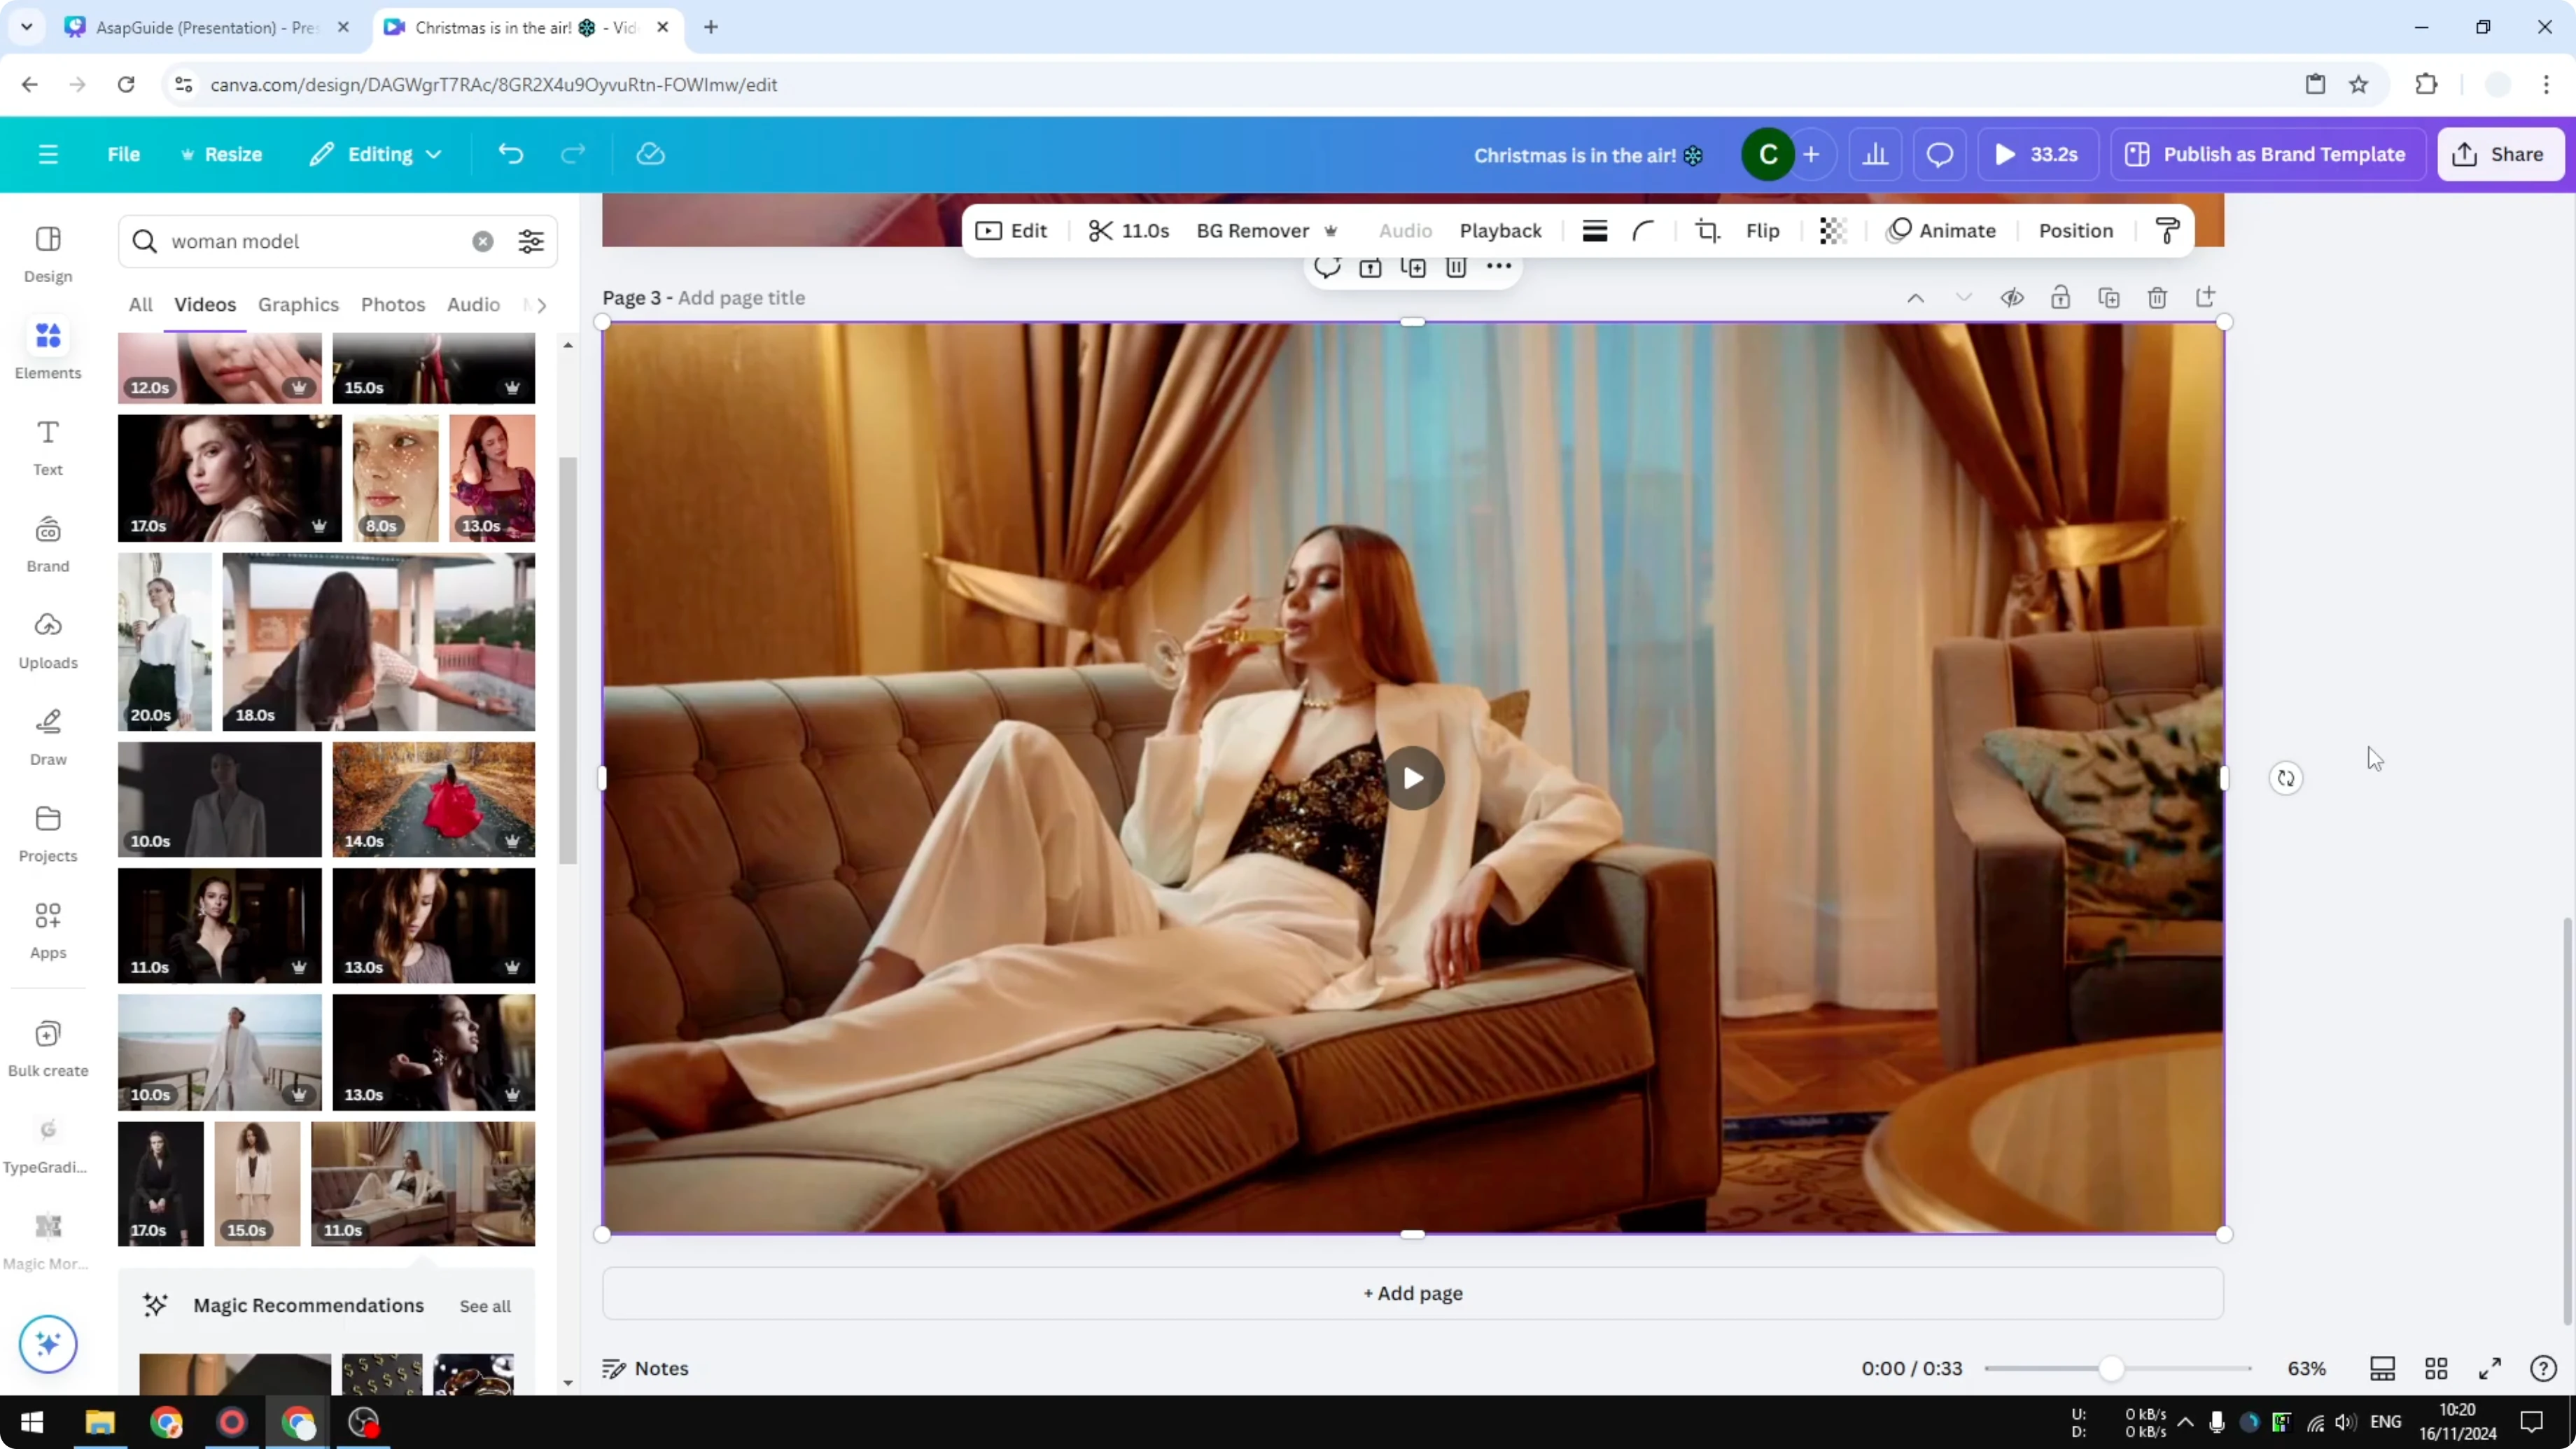Click See all in Magic Recommendations
Screen dimensions: 2576x1449
point(485,1305)
